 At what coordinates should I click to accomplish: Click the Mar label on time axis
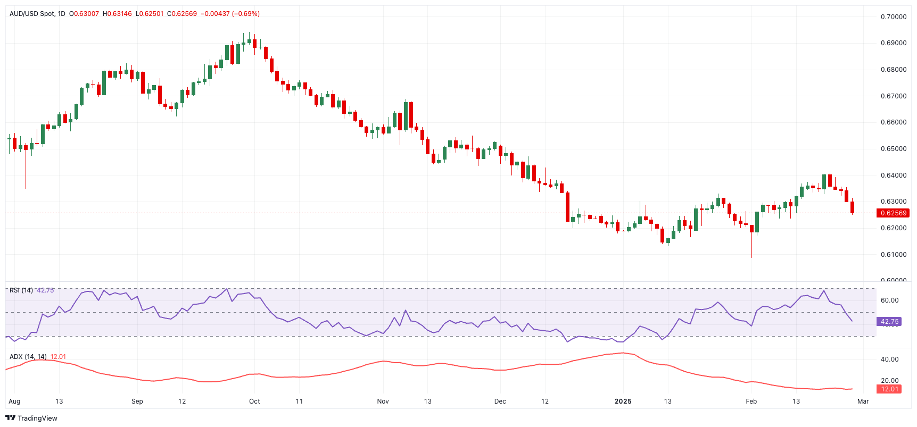coord(863,401)
